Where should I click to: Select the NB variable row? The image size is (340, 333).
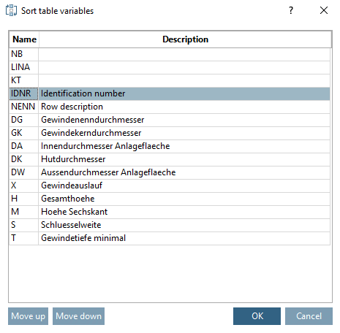(x=170, y=54)
